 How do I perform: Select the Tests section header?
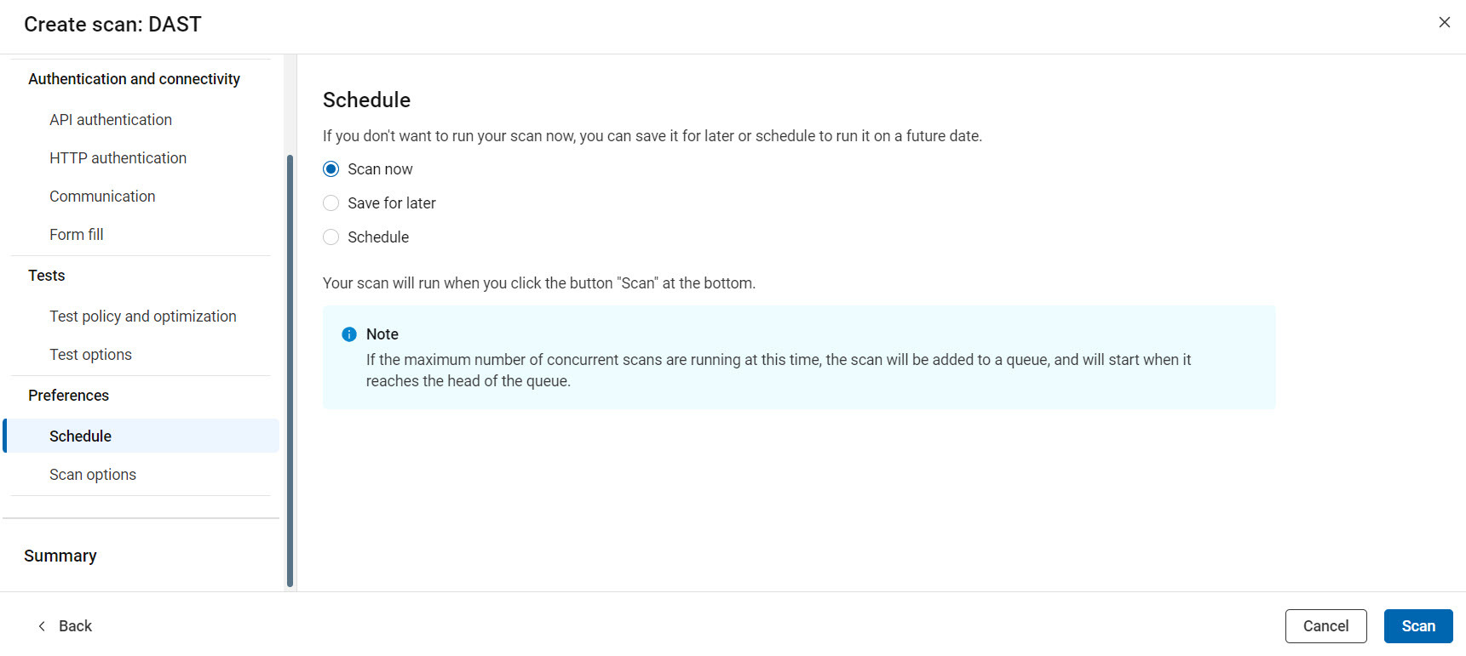[x=46, y=275]
